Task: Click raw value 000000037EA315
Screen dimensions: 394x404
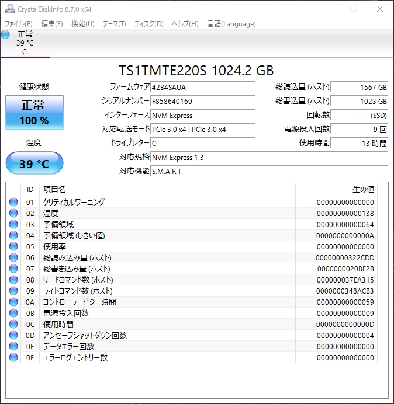Action: click(x=345, y=280)
